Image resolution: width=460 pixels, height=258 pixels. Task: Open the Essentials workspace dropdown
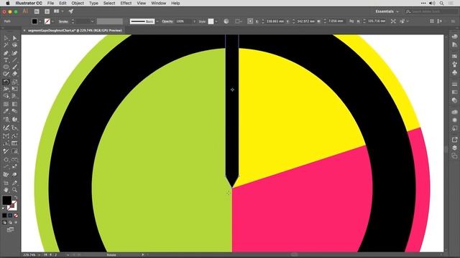[387, 11]
